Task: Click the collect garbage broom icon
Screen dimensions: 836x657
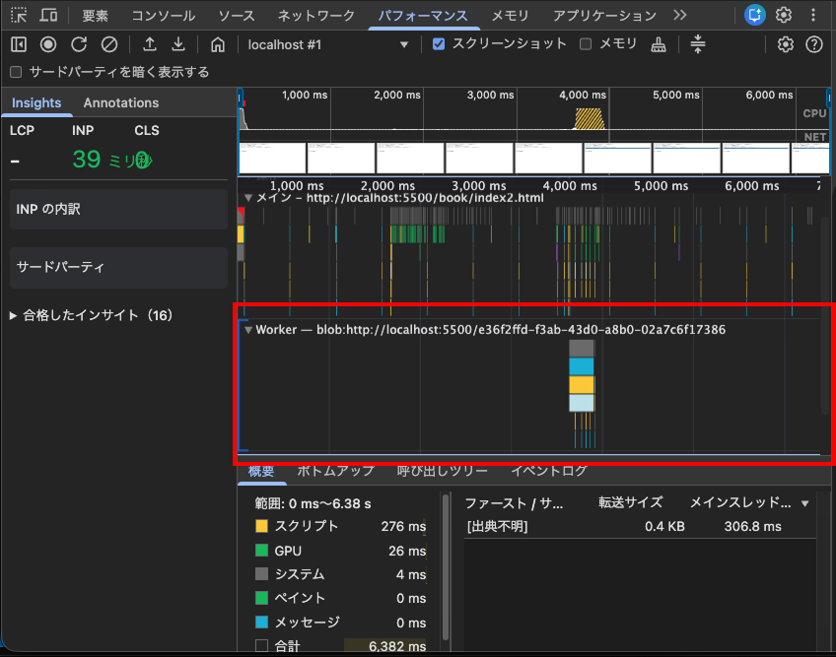Action: 659,44
